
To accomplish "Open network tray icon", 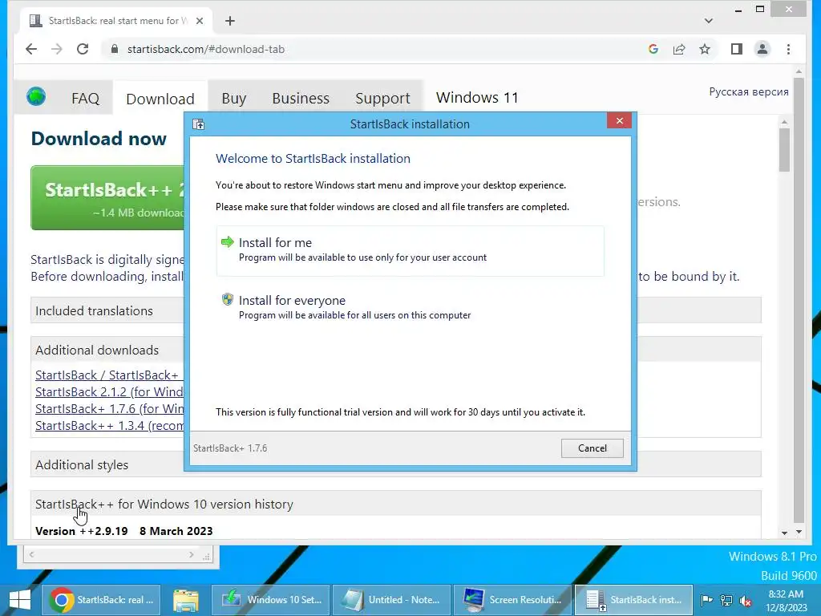I will [x=726, y=600].
